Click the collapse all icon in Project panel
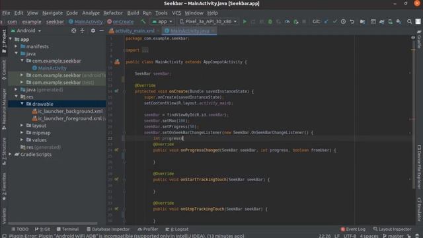 coord(82,31)
